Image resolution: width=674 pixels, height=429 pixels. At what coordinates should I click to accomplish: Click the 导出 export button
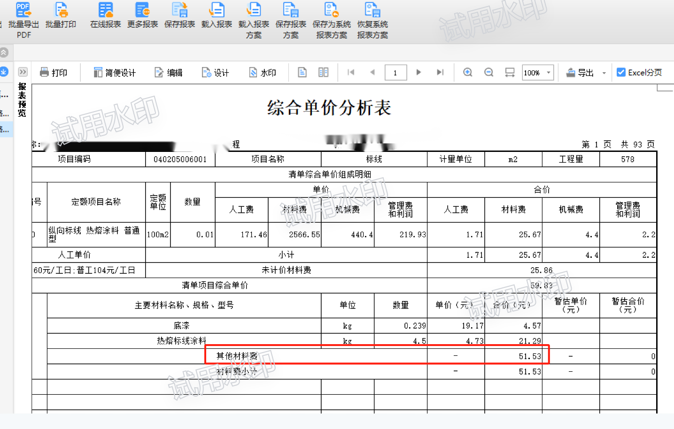tap(580, 73)
